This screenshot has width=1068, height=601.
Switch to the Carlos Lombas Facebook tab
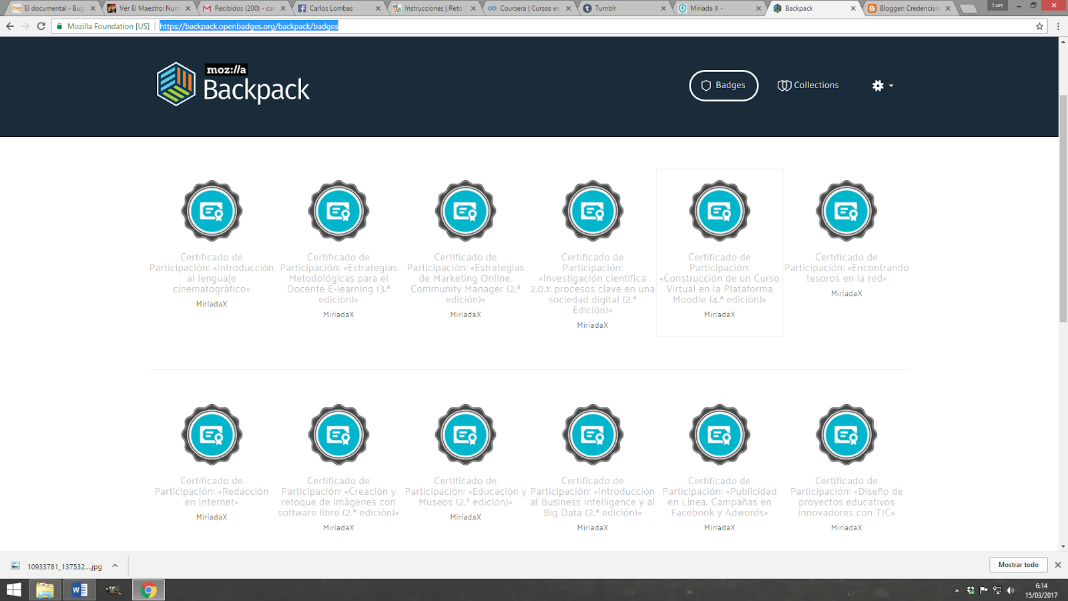[x=338, y=8]
